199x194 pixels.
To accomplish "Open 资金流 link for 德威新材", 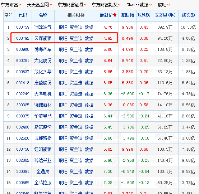I will click(x=76, y=105).
